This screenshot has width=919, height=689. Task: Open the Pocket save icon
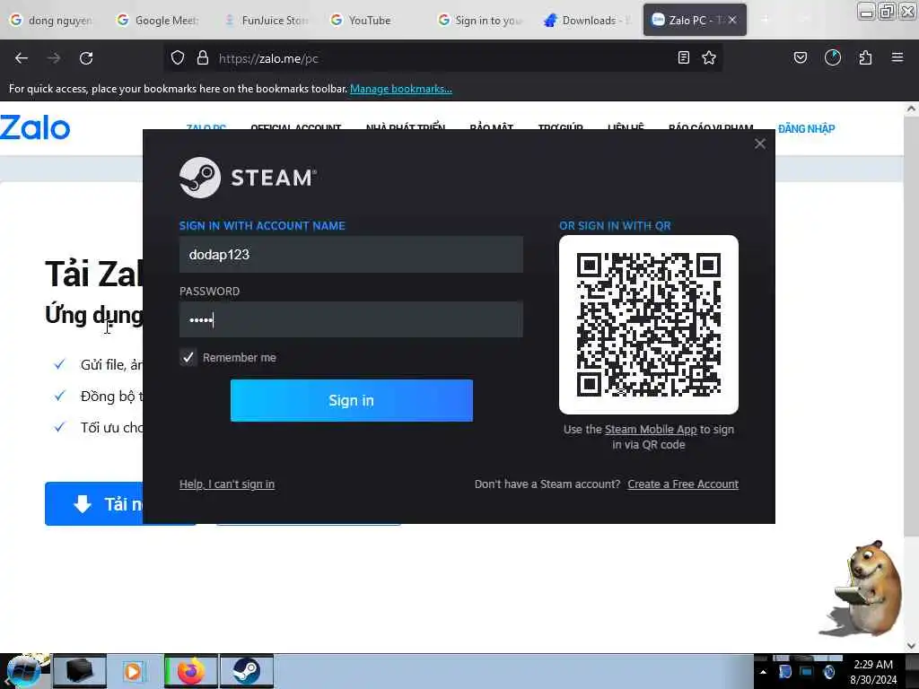point(800,57)
